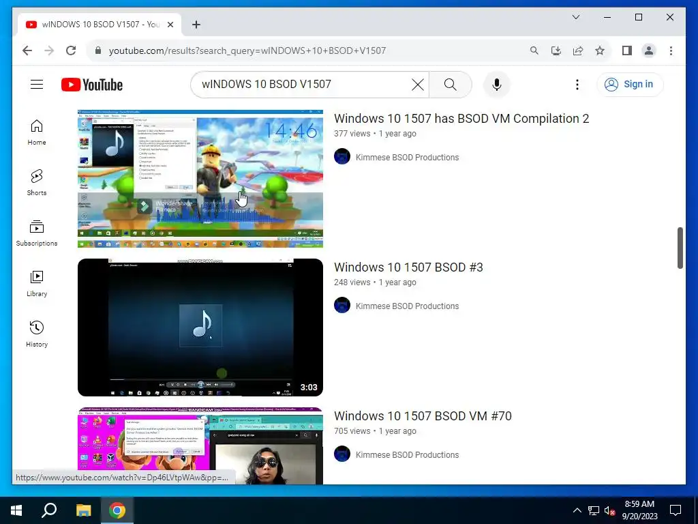
Task: Open History in the sidebar
Action: tap(37, 334)
